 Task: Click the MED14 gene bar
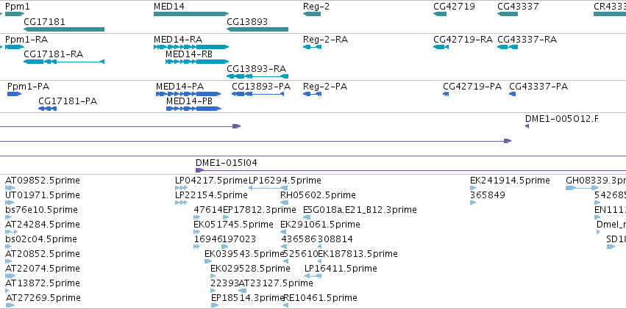pyautogui.click(x=191, y=14)
